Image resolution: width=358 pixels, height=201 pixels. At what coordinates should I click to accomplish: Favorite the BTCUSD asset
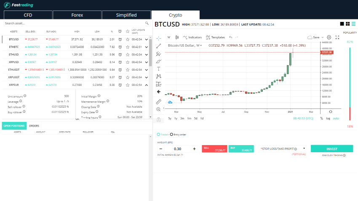[x=128, y=40]
